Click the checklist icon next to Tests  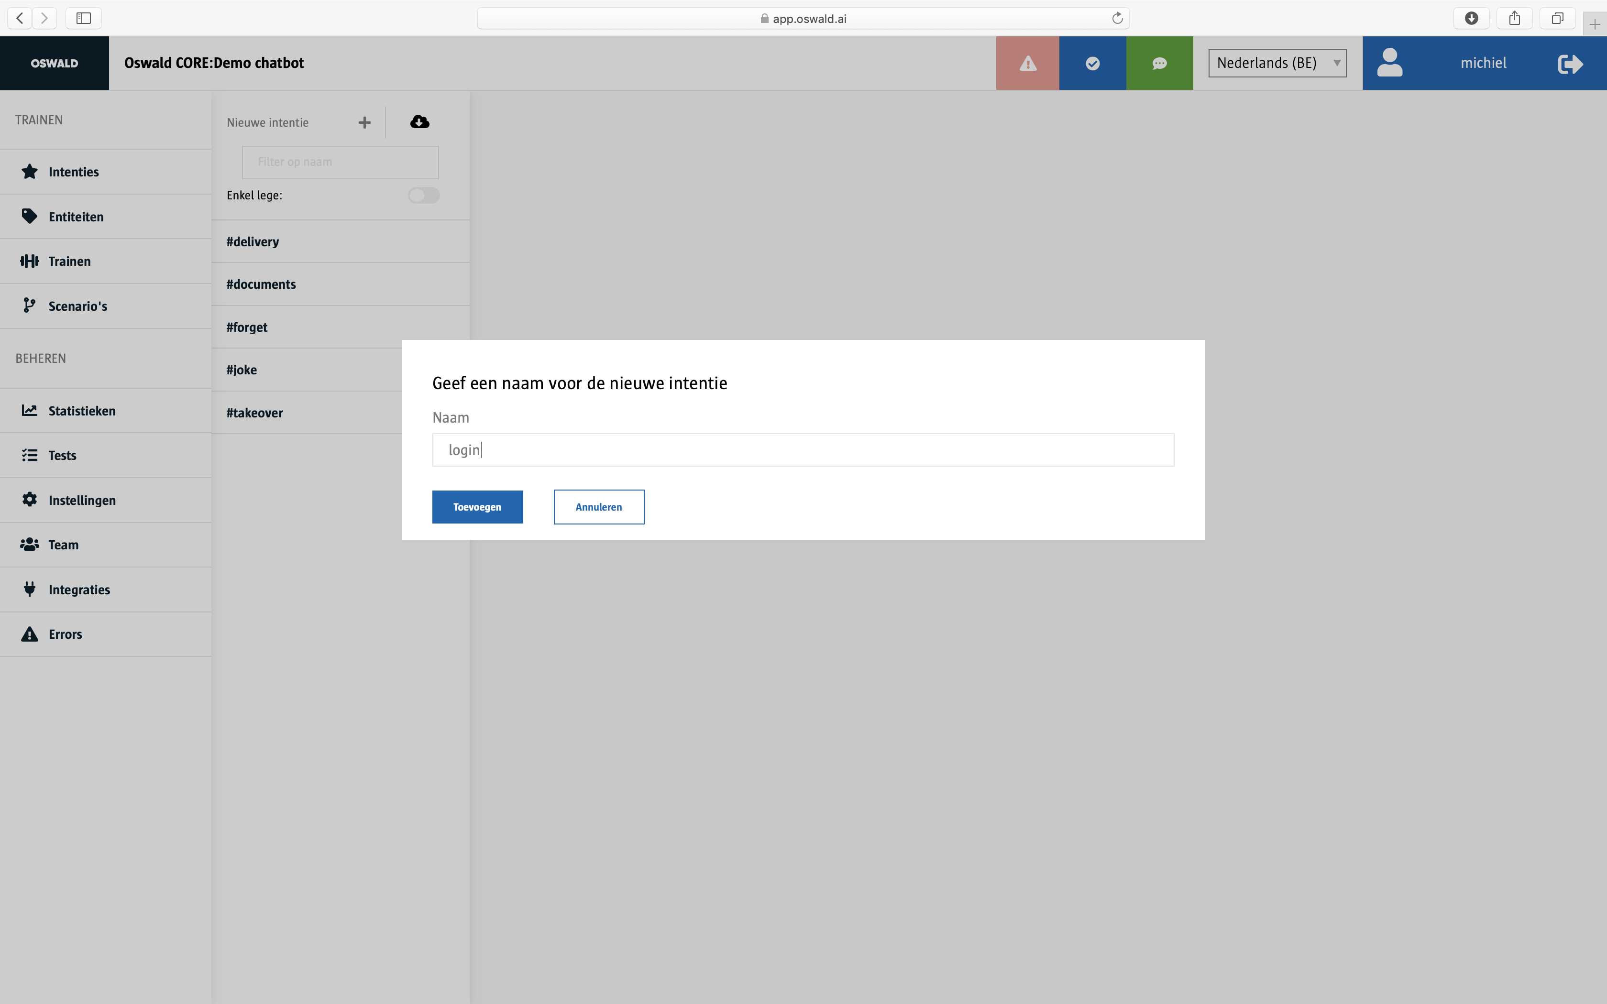pos(29,455)
